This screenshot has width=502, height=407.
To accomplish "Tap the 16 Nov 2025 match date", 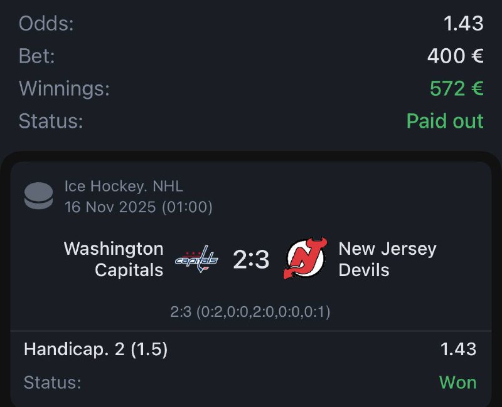I will pyautogui.click(x=138, y=207).
